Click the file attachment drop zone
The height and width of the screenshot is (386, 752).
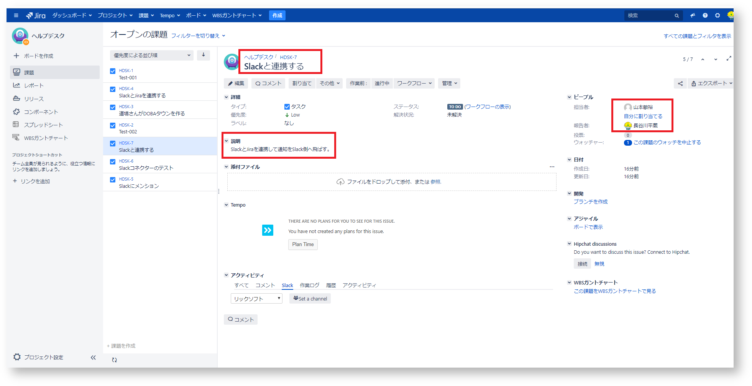tap(392, 182)
